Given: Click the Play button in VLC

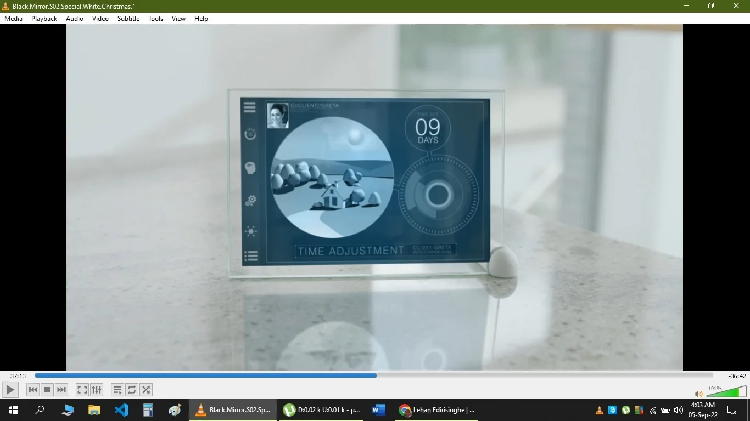Looking at the screenshot, I should (10, 390).
